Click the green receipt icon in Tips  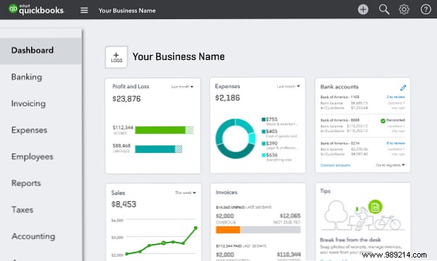tap(375, 207)
